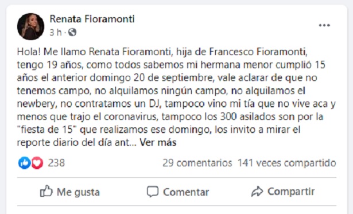This screenshot has width=353, height=214.
Task: Click the truncated text 'reporte diario del día ant...'
Action: 77,142
